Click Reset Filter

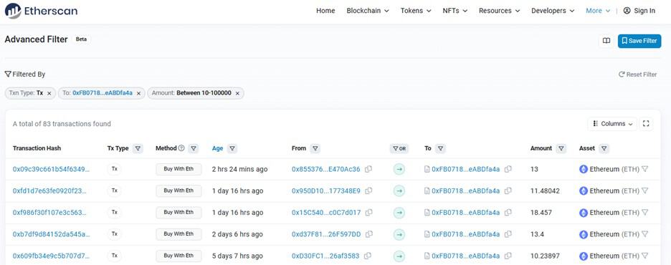coord(637,74)
